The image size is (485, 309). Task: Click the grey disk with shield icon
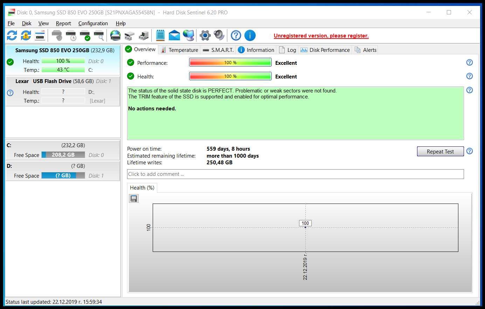57,35
